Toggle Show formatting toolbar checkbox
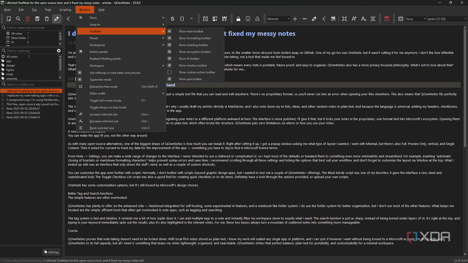The image size is (468, 263). (169, 38)
